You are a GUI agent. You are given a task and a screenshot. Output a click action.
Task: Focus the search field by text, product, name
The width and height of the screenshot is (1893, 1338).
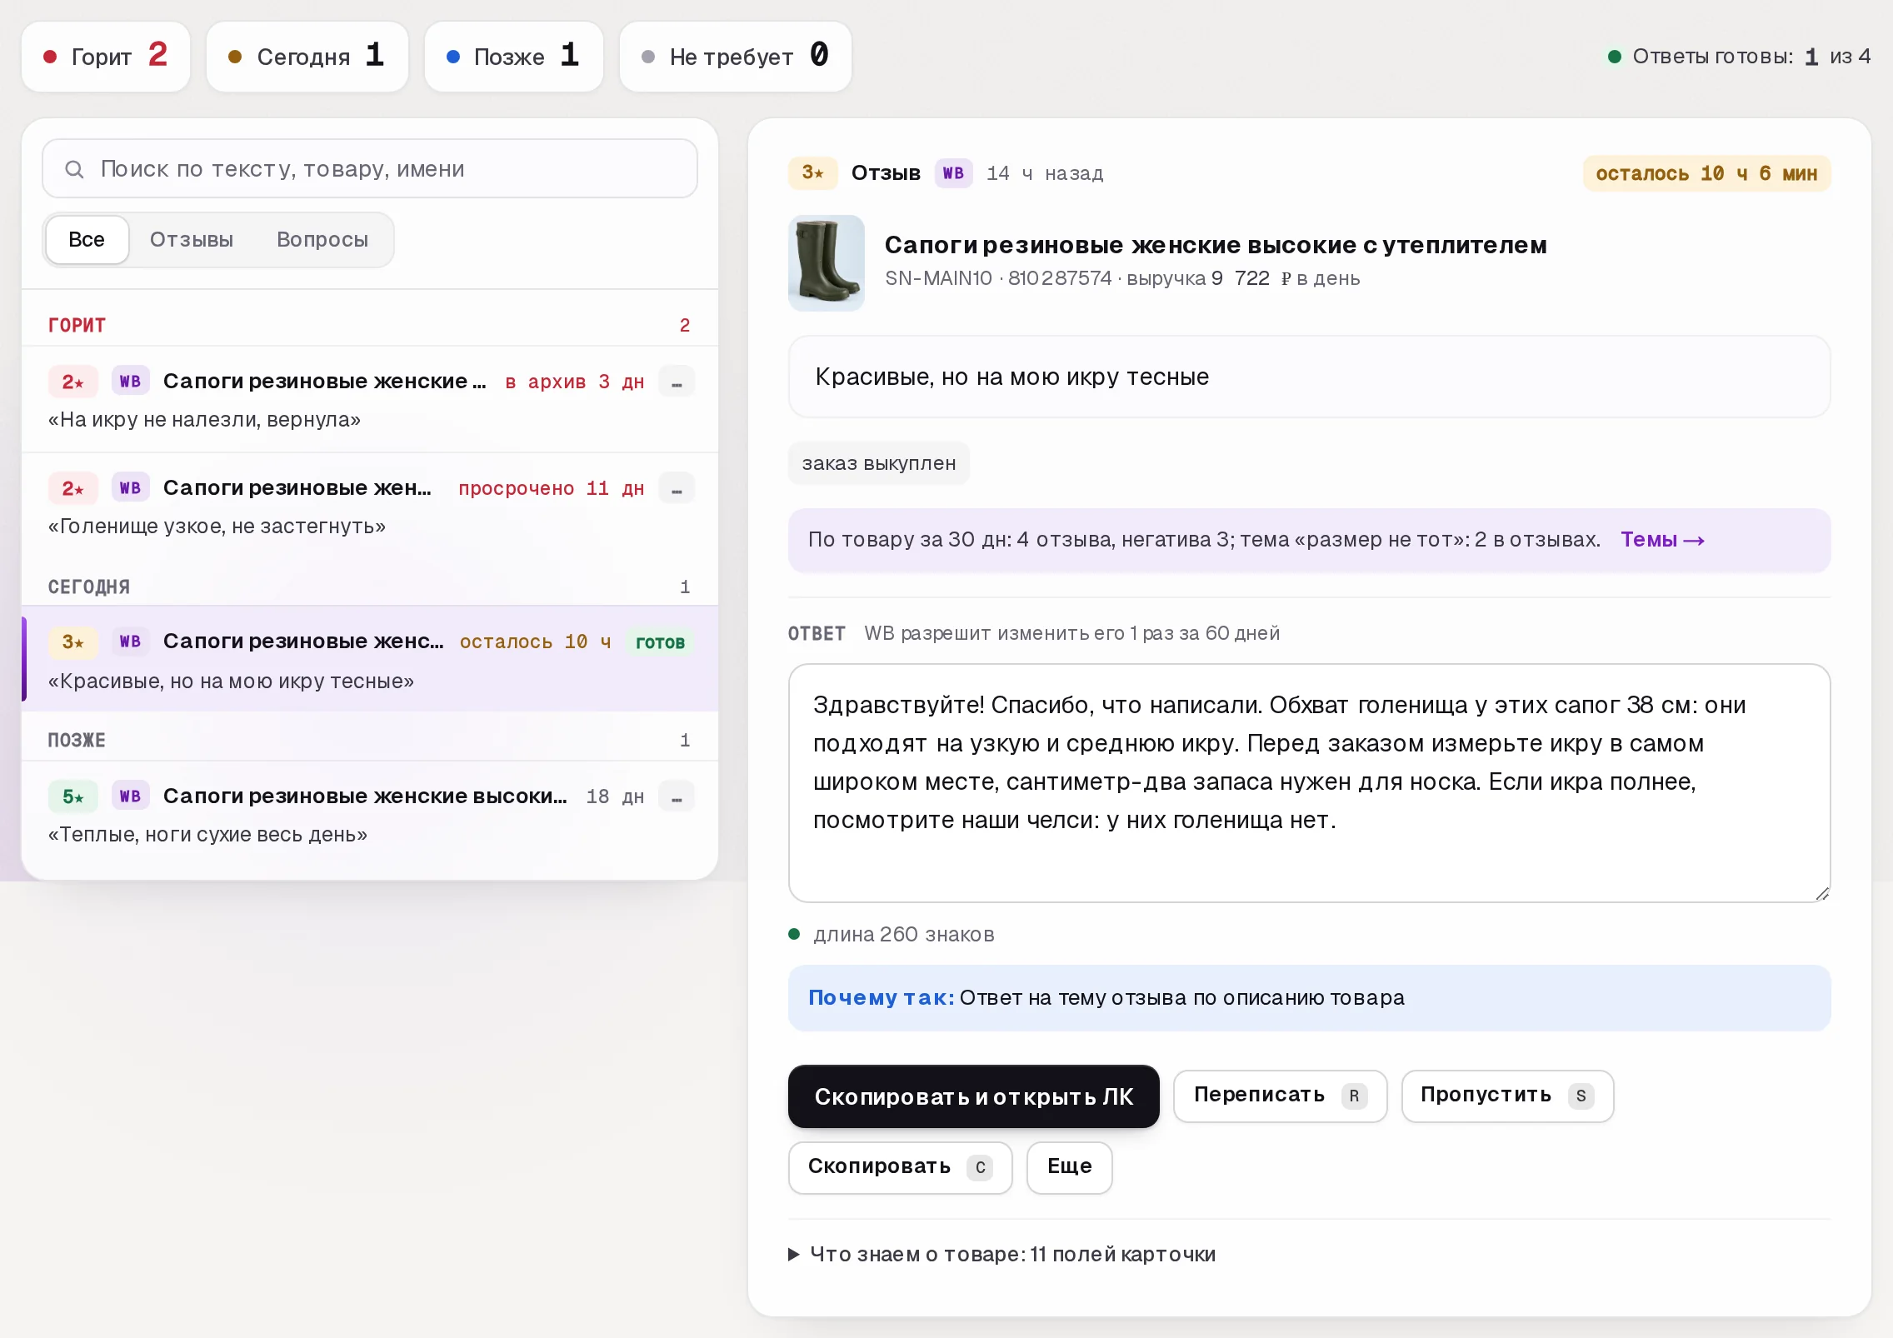point(370,169)
